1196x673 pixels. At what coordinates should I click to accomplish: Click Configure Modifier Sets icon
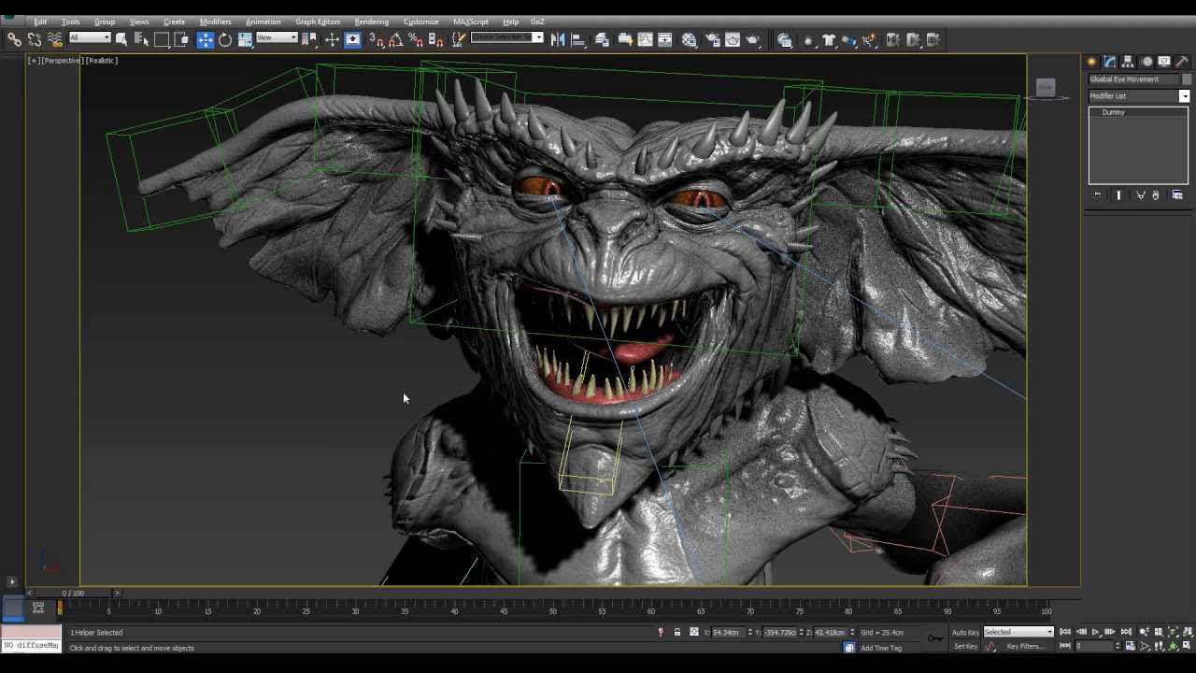(x=1177, y=195)
